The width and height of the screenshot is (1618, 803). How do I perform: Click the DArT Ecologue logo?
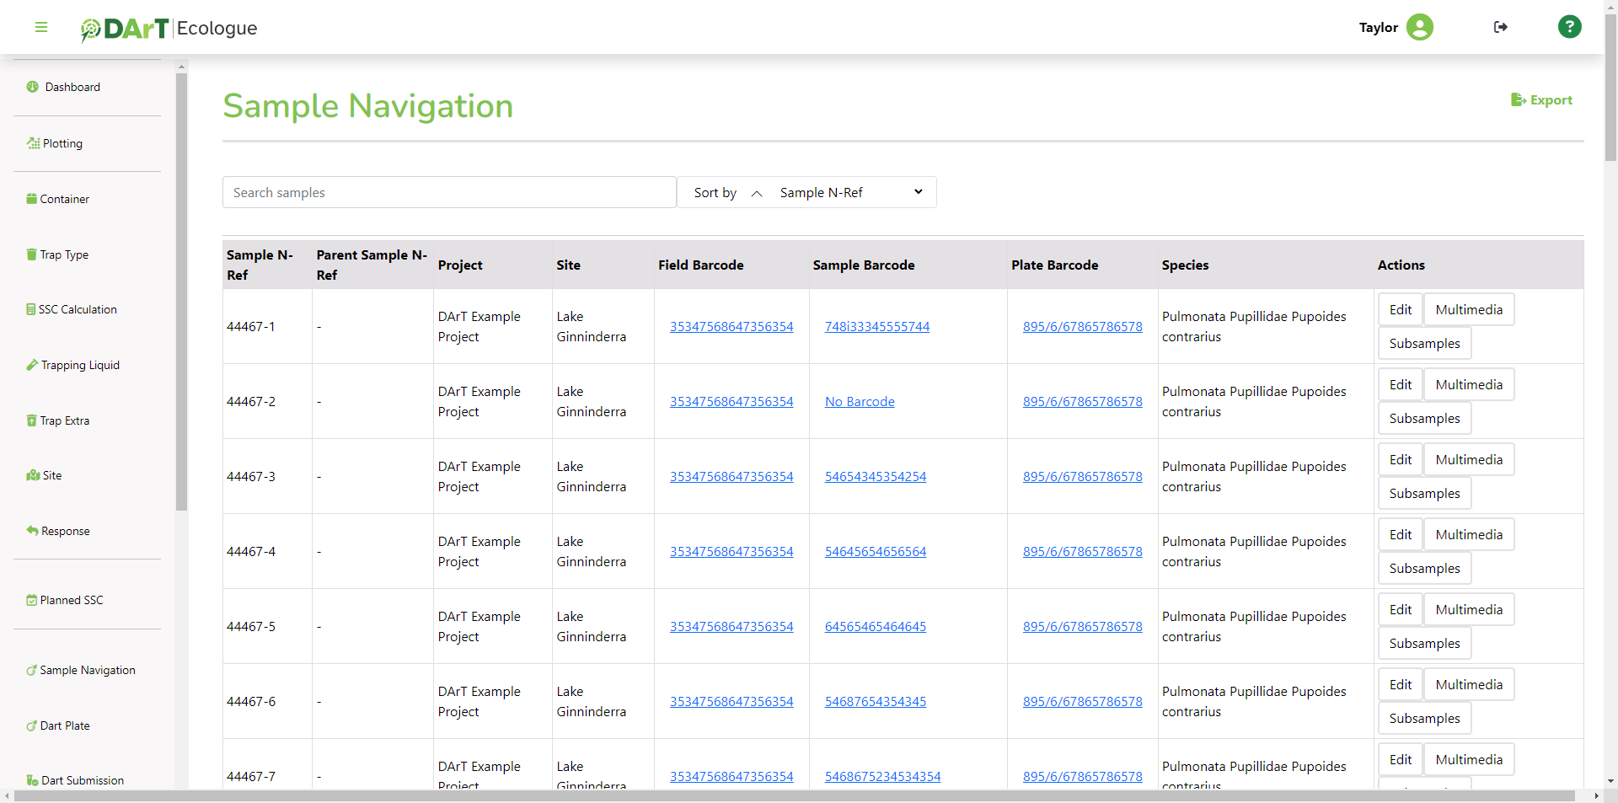pyautogui.click(x=169, y=28)
